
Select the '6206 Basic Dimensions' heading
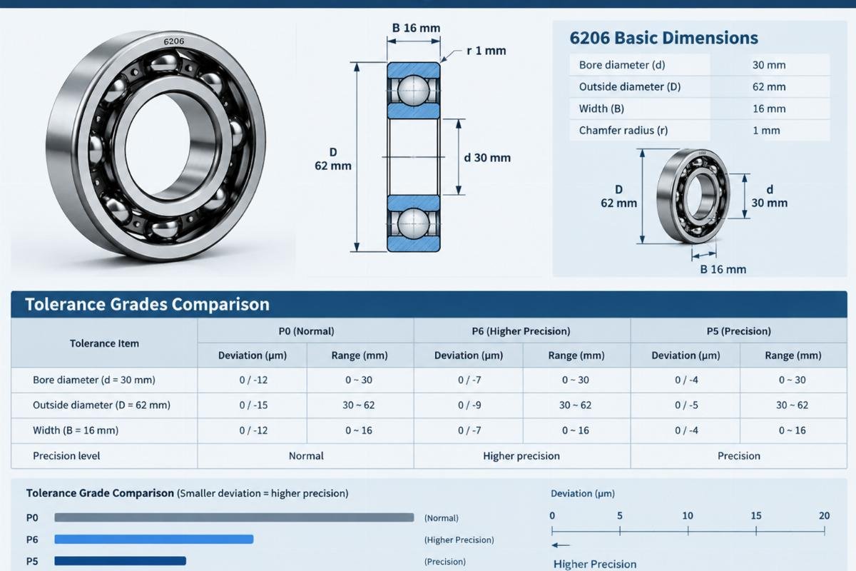(663, 38)
